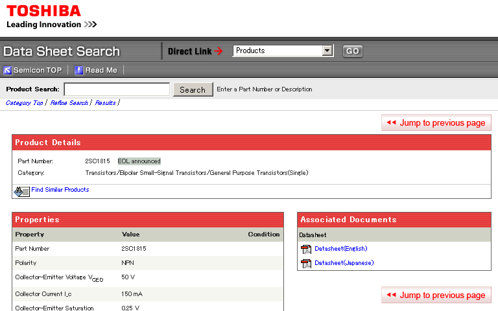The height and width of the screenshot is (311, 498).
Task: Click the upper Jump to previous page button
Action: click(x=436, y=122)
